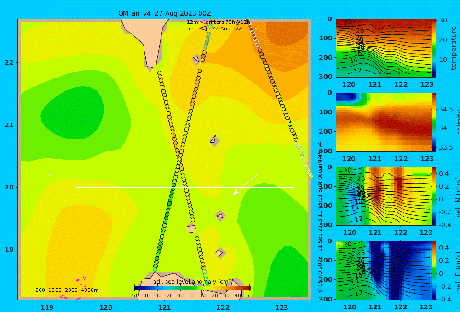460x312 pixels.
Task: Select the small island near 19.3N 121.4E
Action: (191, 228)
